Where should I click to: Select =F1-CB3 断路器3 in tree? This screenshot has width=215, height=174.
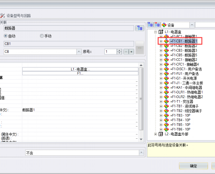(184, 50)
